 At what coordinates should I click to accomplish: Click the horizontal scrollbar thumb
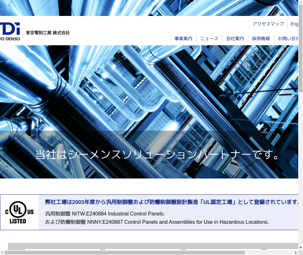[124, 252]
